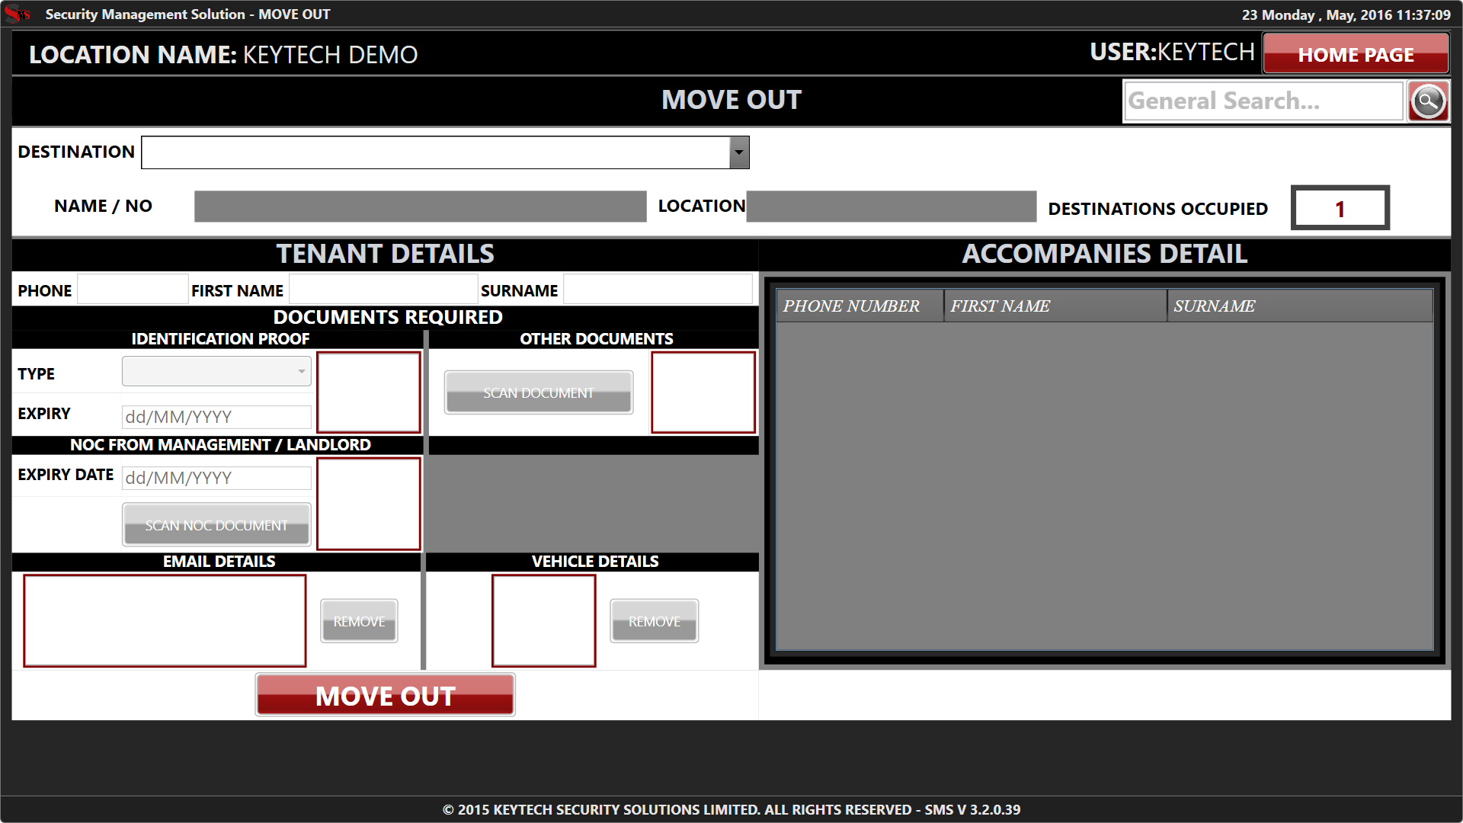Click the tenant PHONE input field
The height and width of the screenshot is (823, 1463).
133,290
